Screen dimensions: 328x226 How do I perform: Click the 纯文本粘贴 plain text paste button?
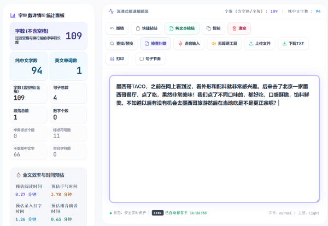[x=182, y=28]
